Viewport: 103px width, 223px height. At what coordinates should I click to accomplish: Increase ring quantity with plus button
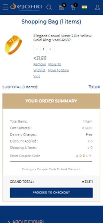coord(50,49)
